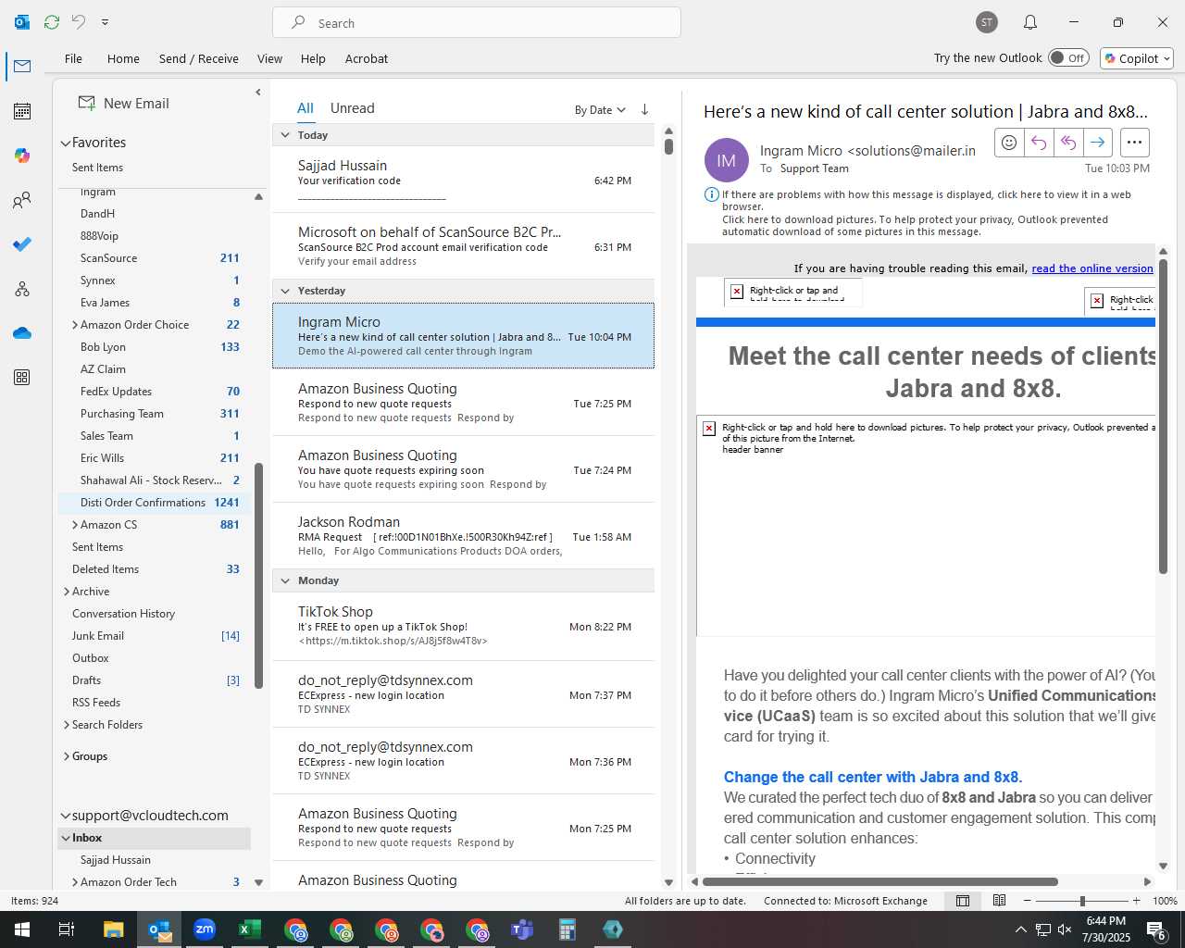Open the People contacts module

(22, 200)
